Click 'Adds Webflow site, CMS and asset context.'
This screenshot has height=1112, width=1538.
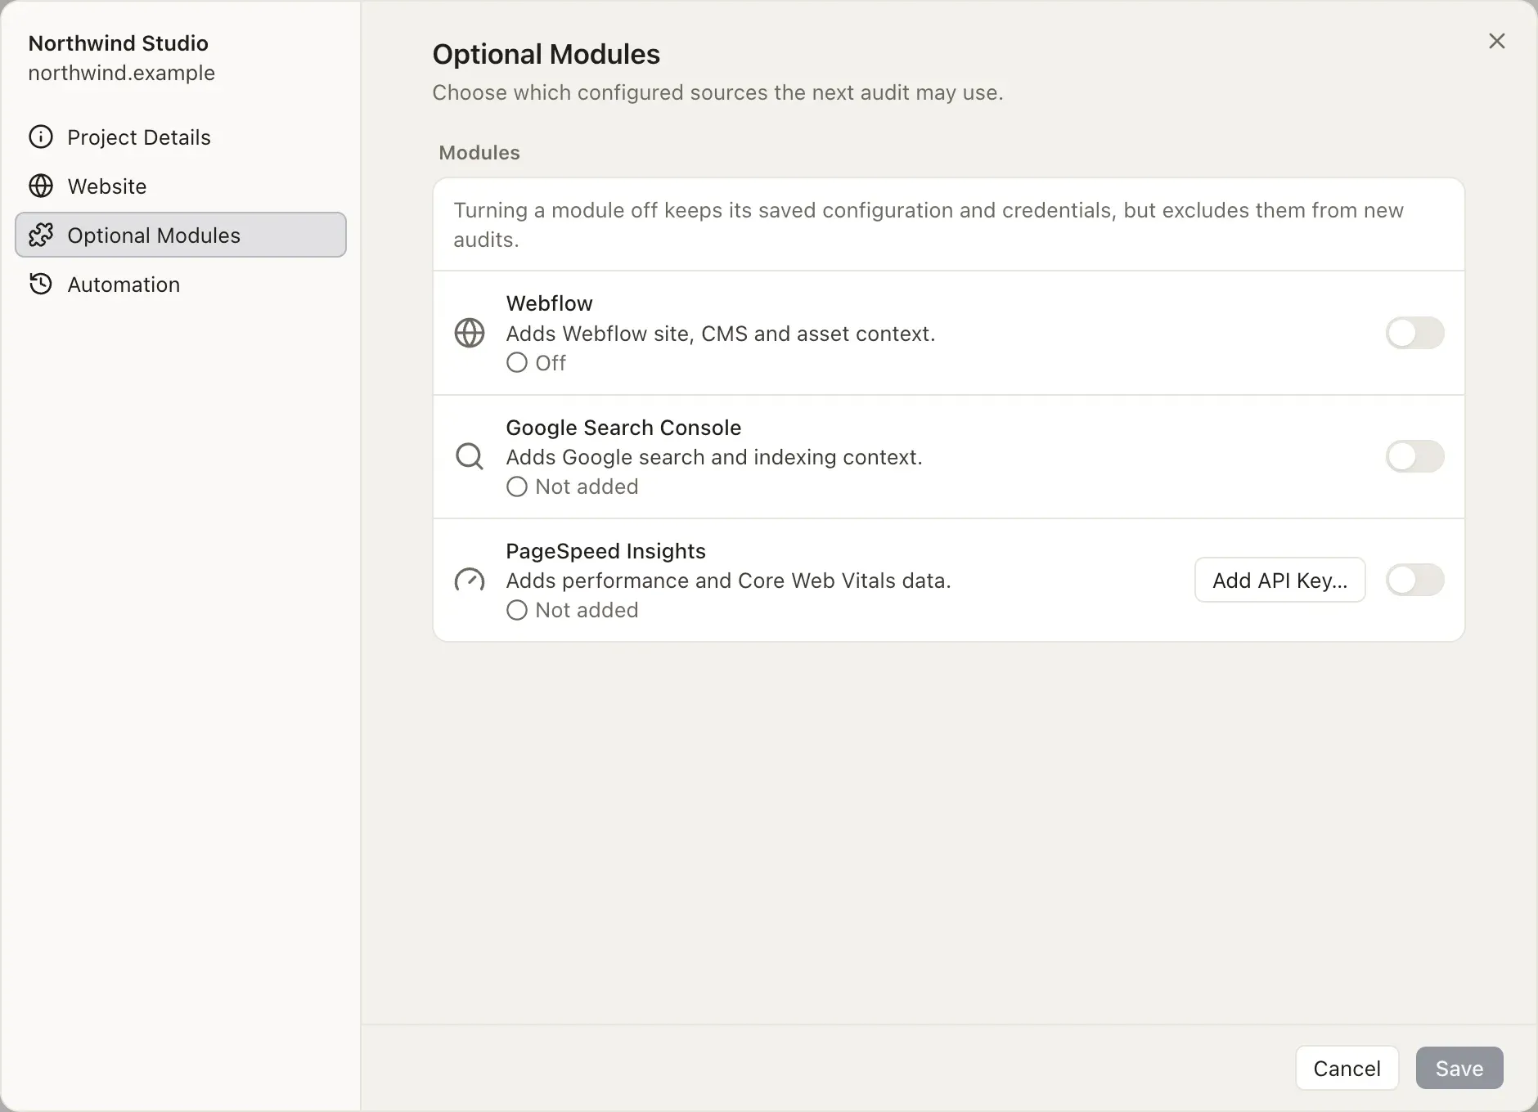721,334
